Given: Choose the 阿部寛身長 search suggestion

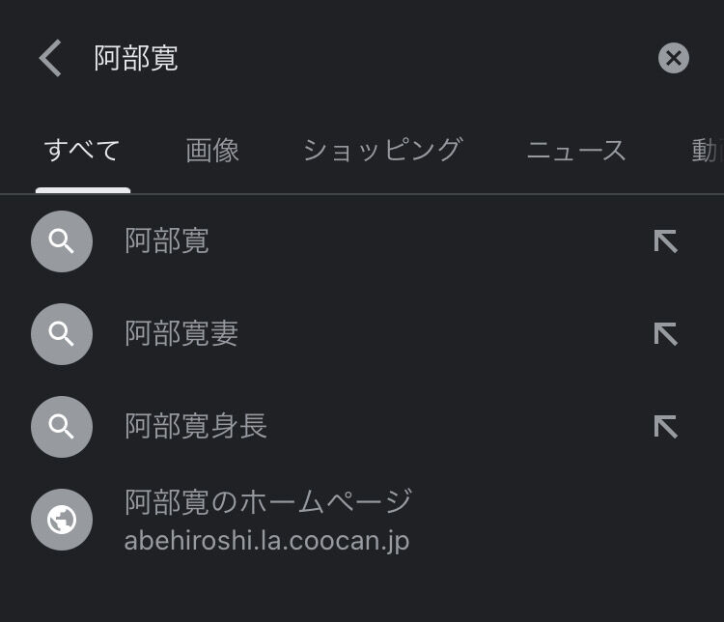Looking at the screenshot, I should click(x=196, y=426).
